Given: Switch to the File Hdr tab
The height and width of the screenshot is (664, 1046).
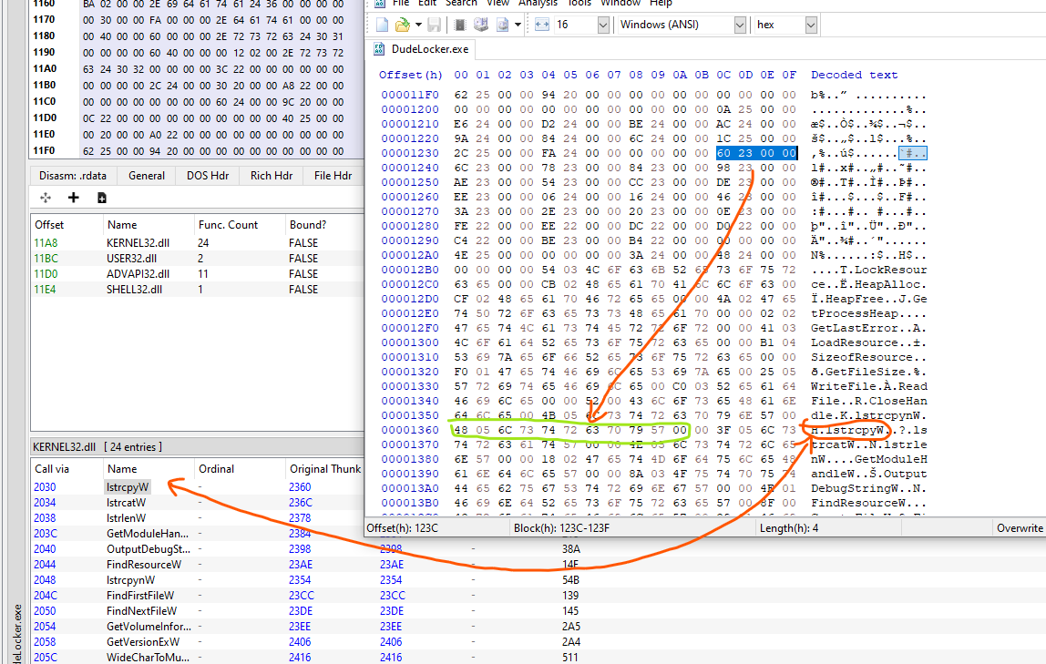Looking at the screenshot, I should (333, 175).
